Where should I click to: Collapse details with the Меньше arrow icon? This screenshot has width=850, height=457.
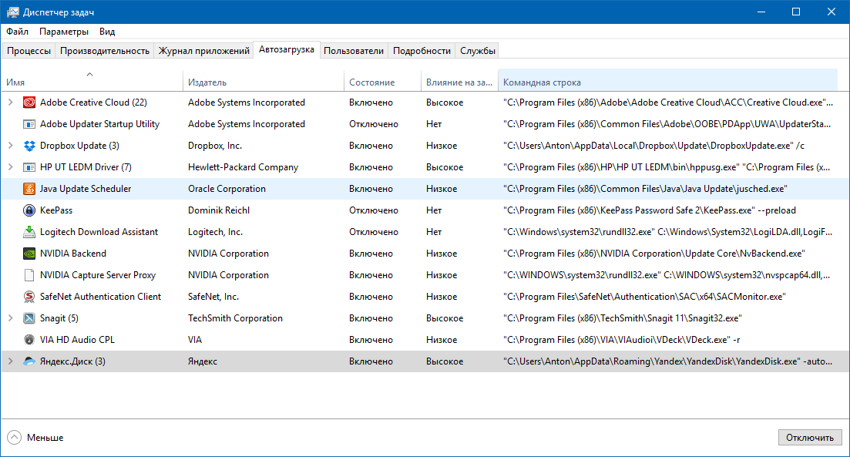14,438
